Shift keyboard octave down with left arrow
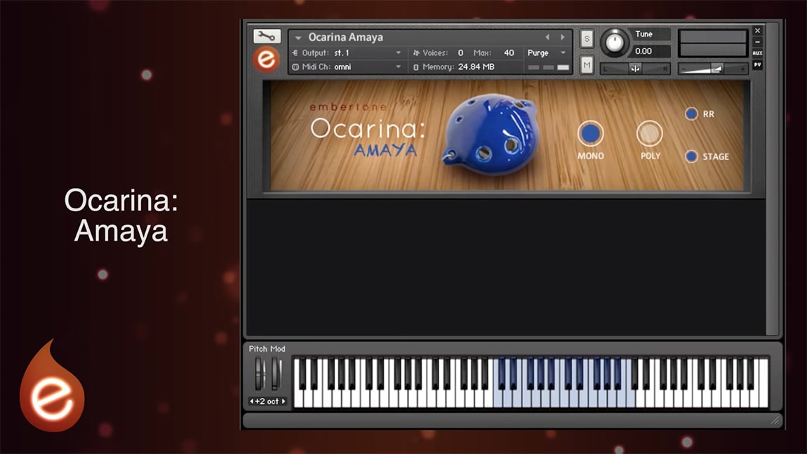The image size is (807, 454). tap(252, 401)
